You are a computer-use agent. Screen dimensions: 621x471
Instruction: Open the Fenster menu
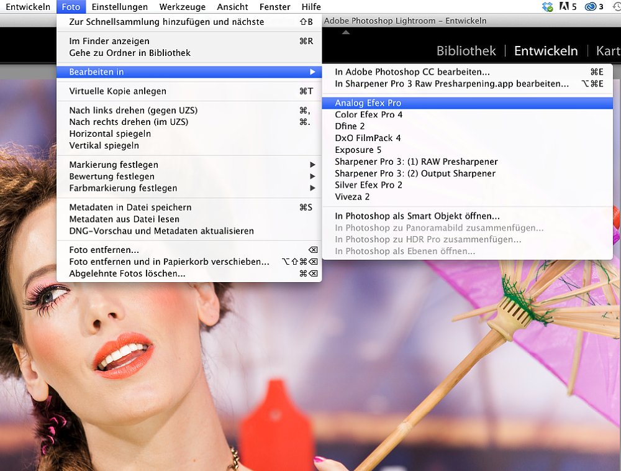tap(275, 7)
